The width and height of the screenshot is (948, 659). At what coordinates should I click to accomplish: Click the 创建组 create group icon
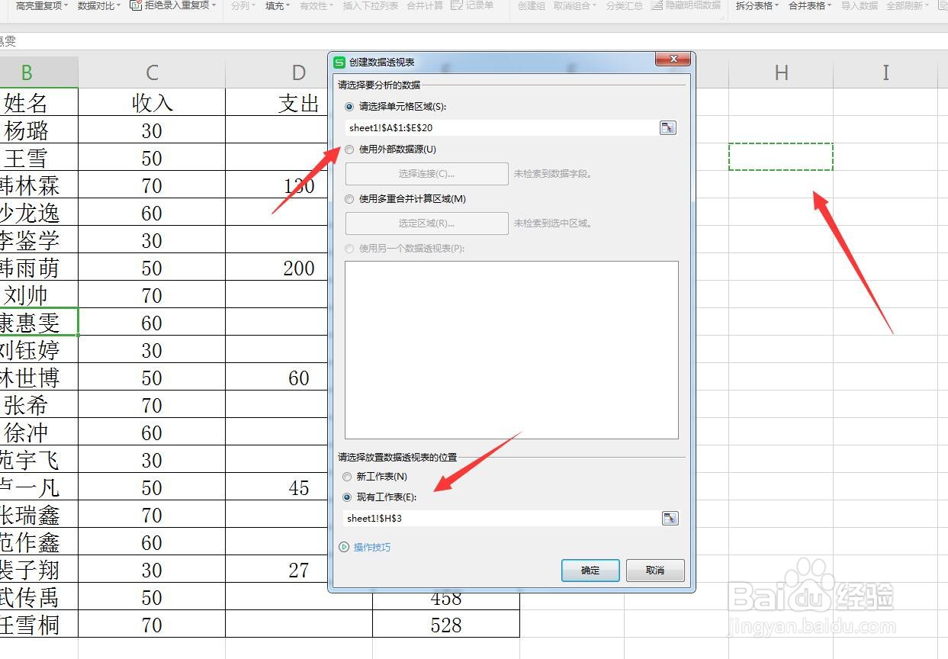point(530,6)
